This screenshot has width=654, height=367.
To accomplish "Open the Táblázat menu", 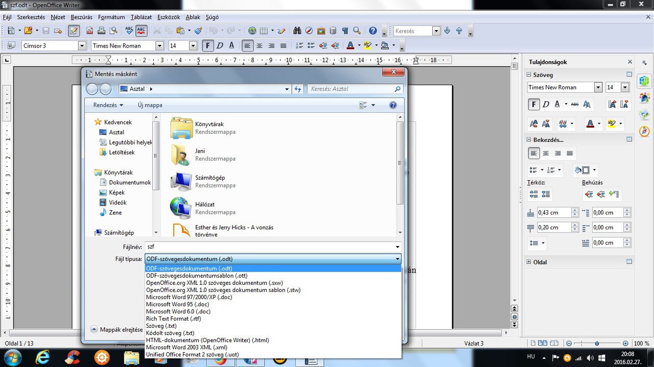I will [x=141, y=17].
